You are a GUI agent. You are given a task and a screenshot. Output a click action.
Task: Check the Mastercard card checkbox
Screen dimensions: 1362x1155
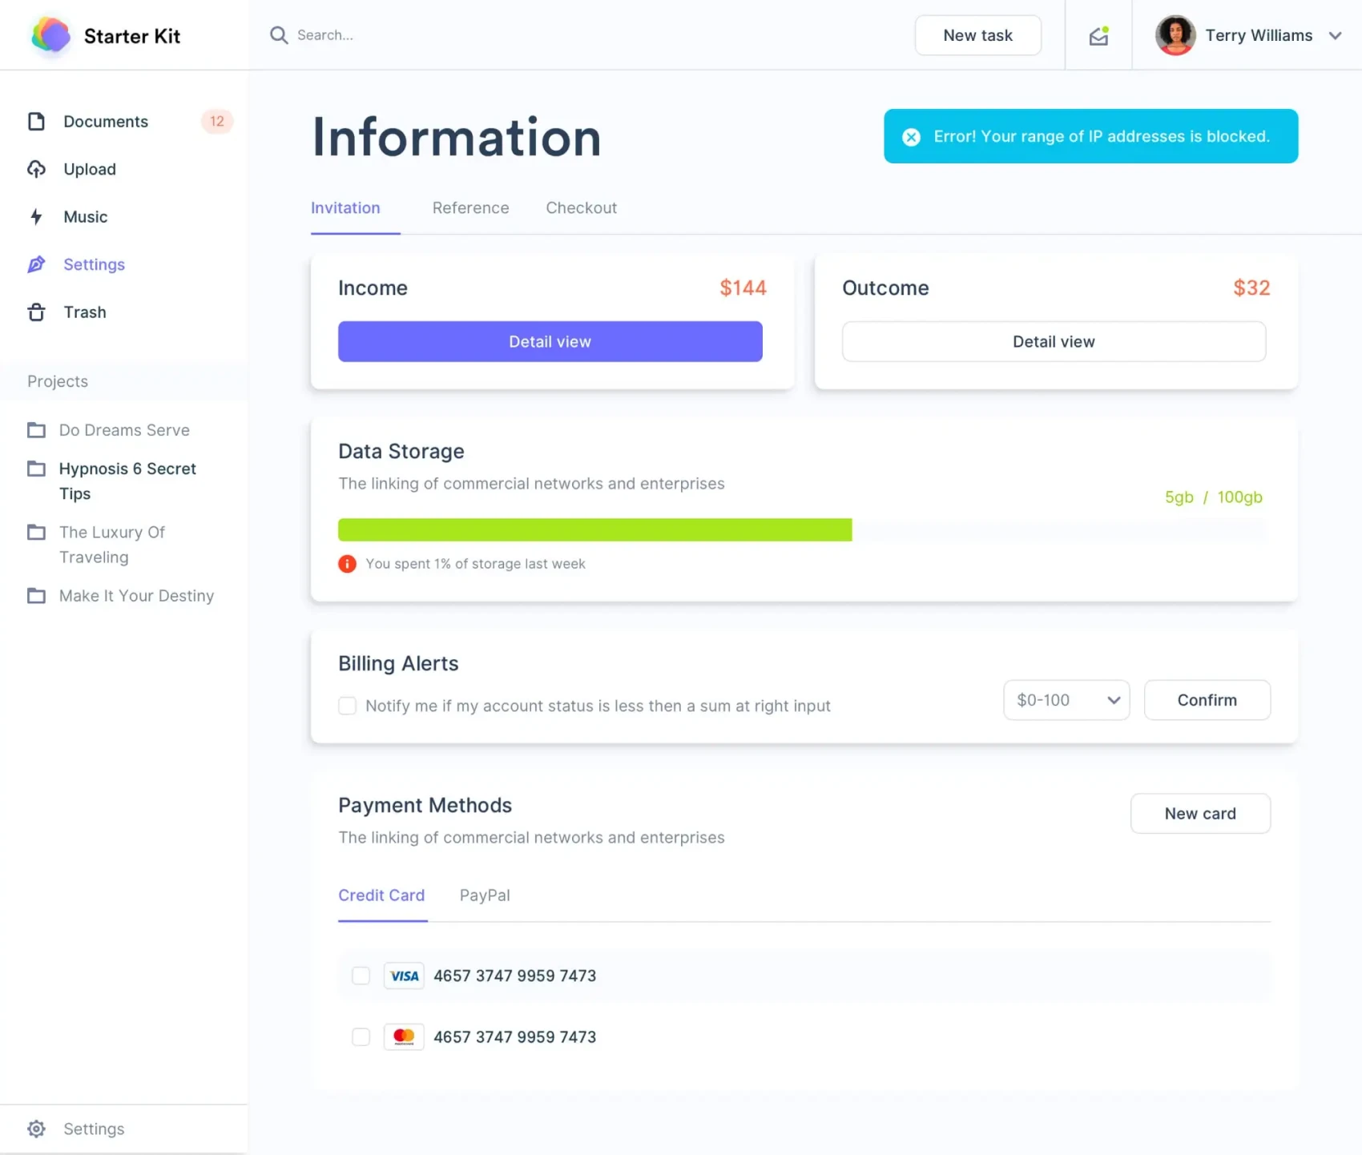(x=361, y=1037)
